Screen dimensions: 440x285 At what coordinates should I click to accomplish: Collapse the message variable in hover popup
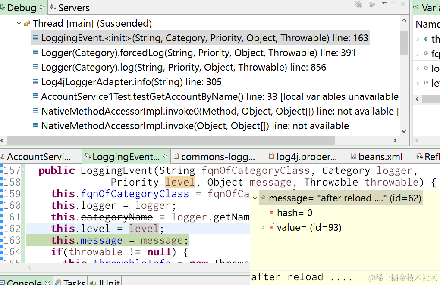pos(255,198)
